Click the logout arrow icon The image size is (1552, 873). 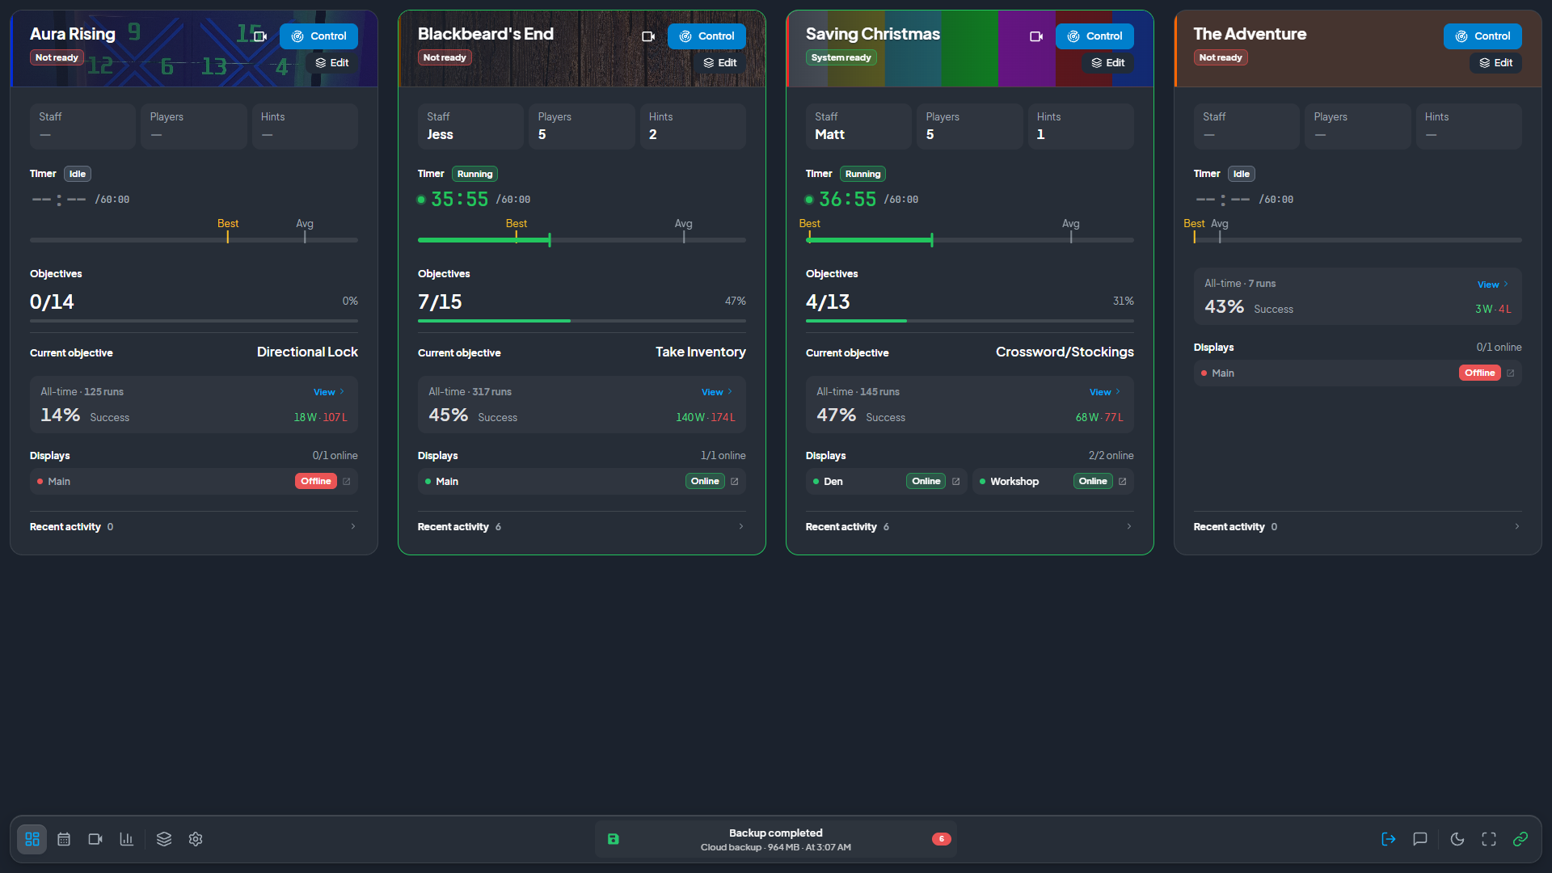point(1389,839)
